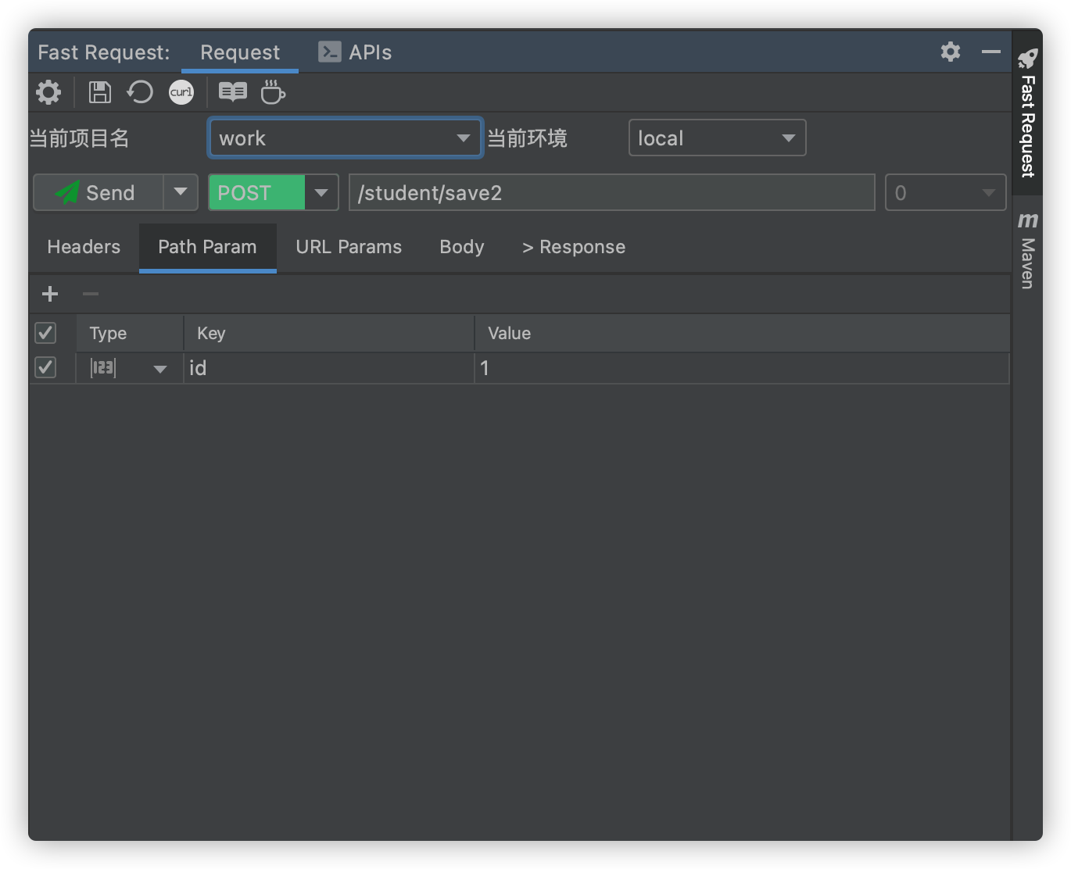Click the save request floppy disk icon

(x=99, y=92)
